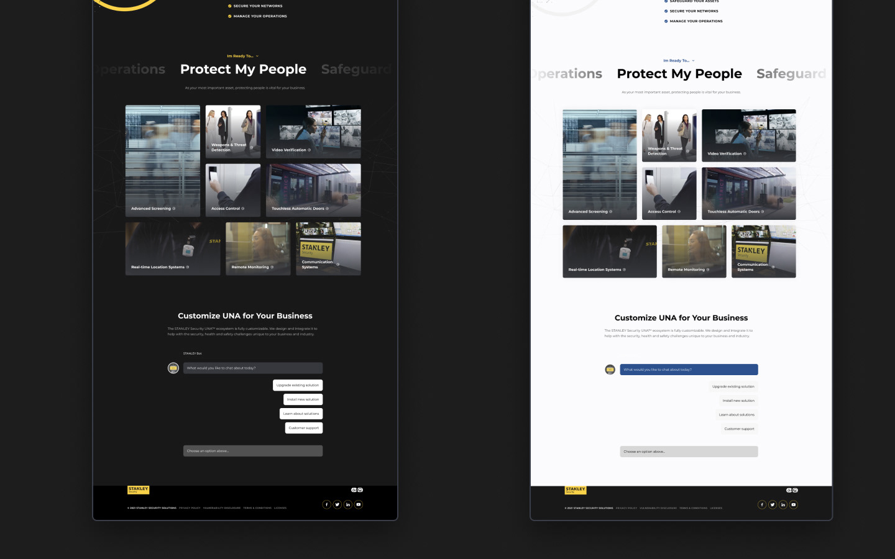Expand 'Im Ready To...' dropdown in dark mockup
Viewport: 895px width, 559px height.
point(243,56)
